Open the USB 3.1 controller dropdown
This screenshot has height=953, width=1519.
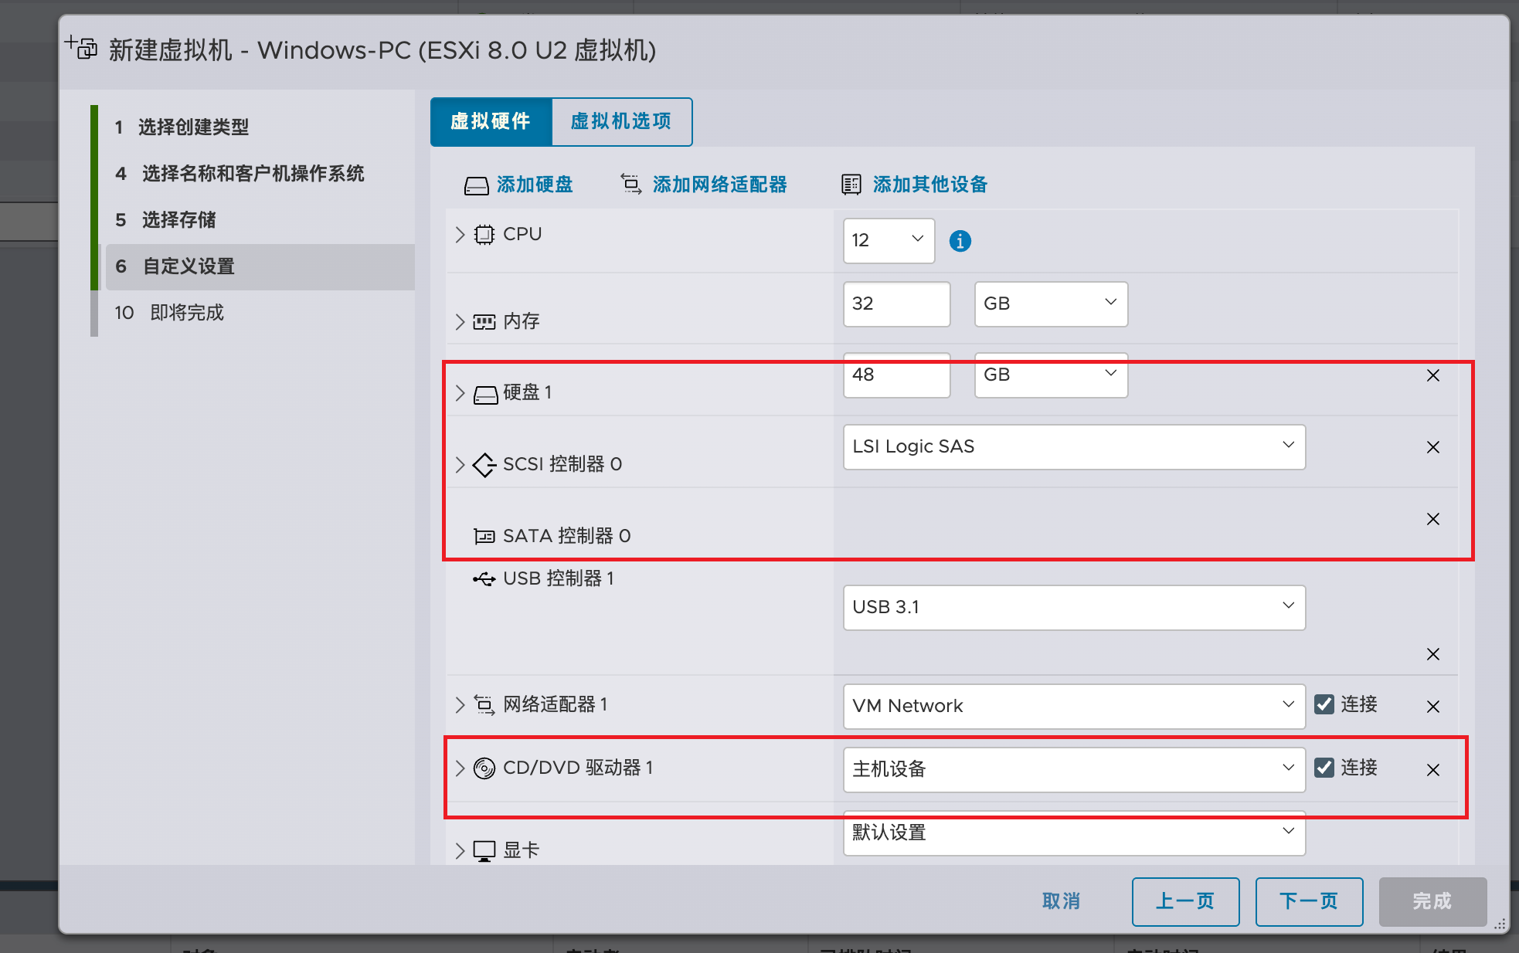1073,607
